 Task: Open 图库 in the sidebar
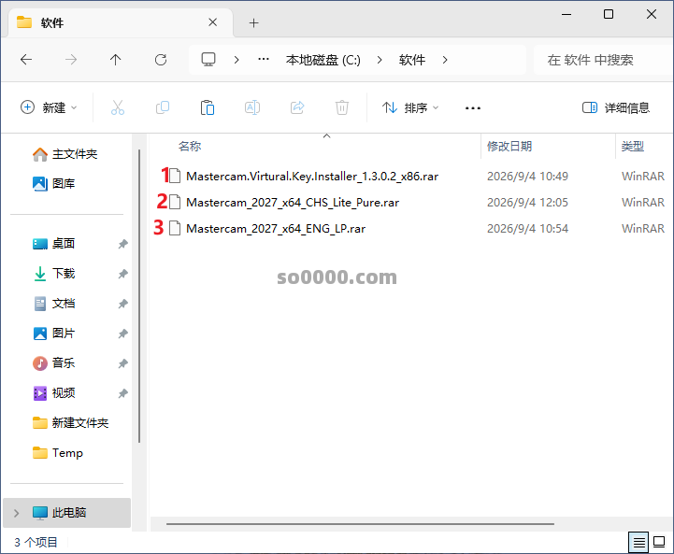54,183
